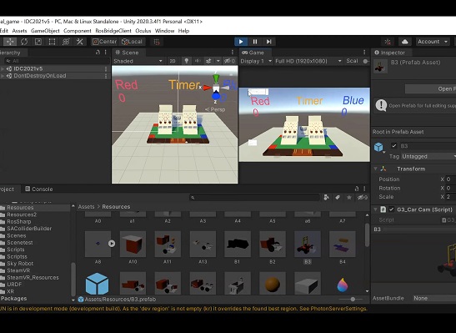Open Full HD resolution dropdown

click(x=308, y=61)
